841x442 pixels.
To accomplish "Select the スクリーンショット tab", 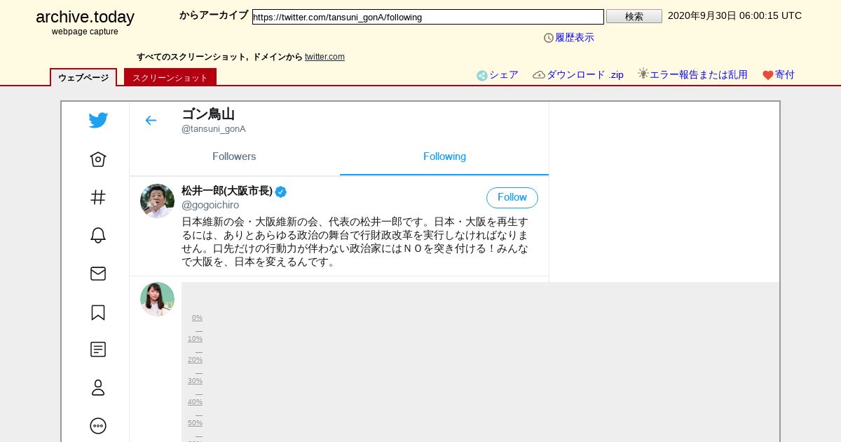I will [x=170, y=77].
